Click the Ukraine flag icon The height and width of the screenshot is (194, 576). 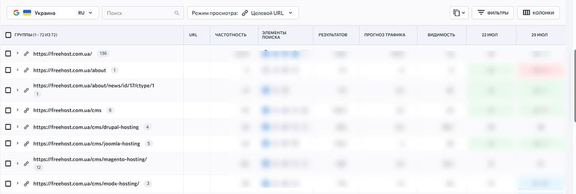pos(27,13)
